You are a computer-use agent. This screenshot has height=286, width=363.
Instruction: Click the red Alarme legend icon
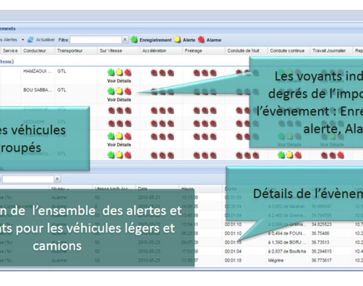point(201,39)
